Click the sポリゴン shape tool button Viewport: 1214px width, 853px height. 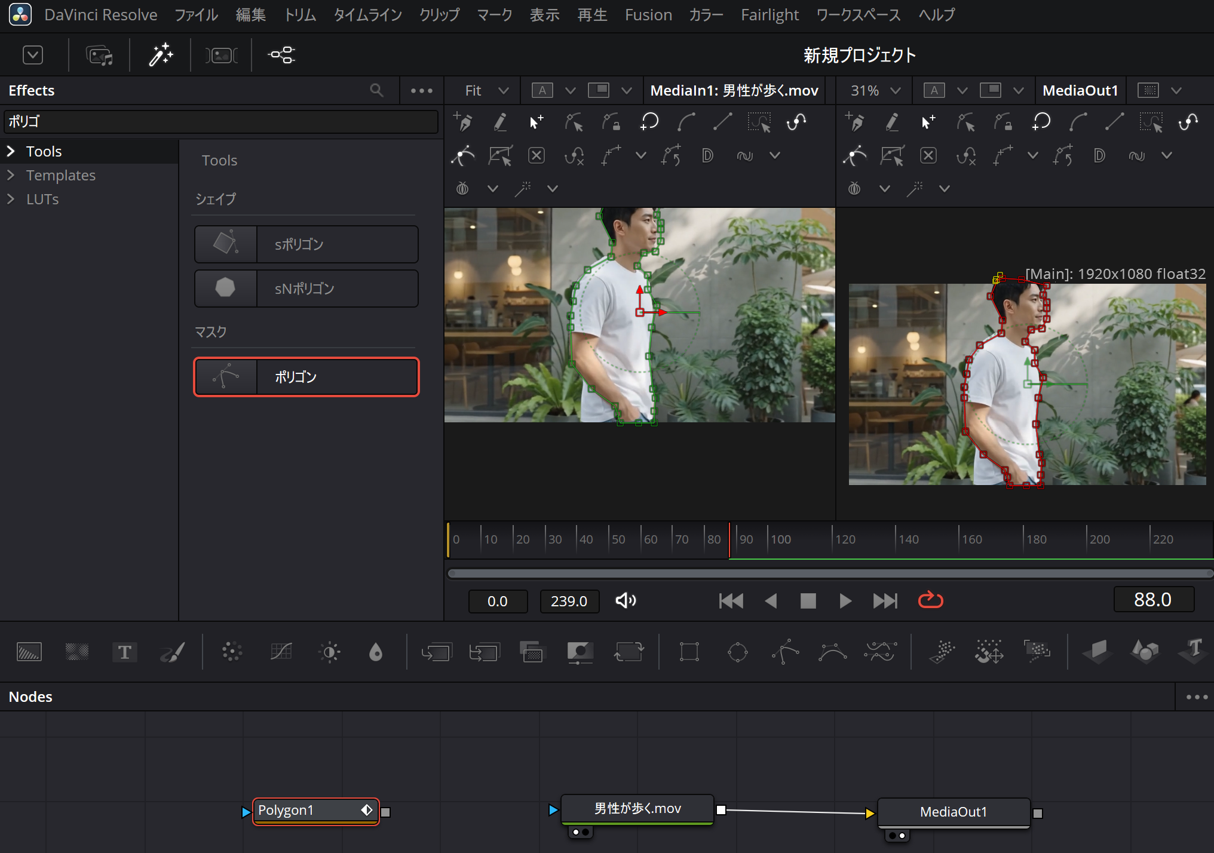[306, 244]
